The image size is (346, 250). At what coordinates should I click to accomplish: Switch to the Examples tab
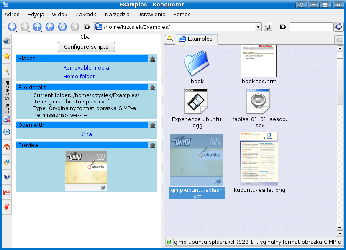(196, 39)
